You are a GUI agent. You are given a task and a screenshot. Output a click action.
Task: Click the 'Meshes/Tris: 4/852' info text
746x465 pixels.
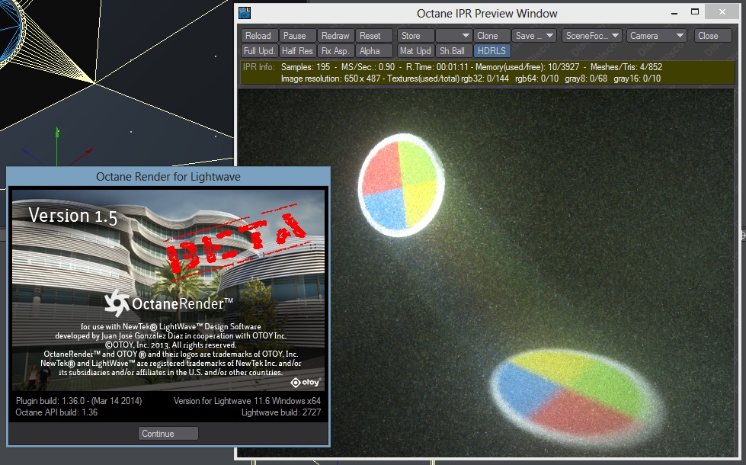pos(626,67)
